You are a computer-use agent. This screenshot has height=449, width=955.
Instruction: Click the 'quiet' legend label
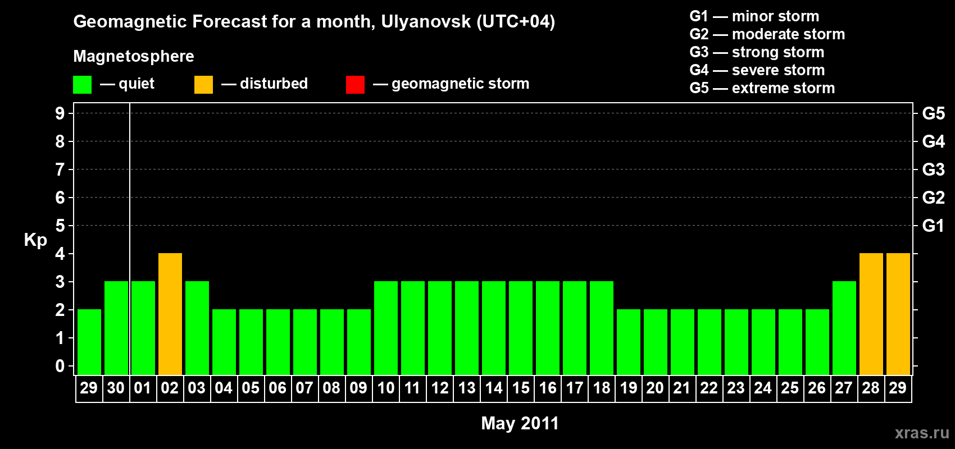(137, 84)
